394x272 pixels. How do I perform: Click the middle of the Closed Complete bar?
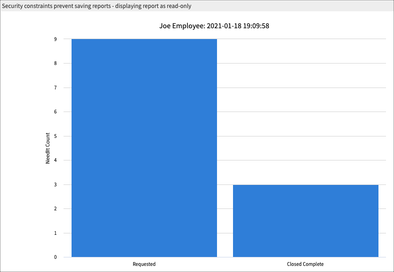coord(305,221)
